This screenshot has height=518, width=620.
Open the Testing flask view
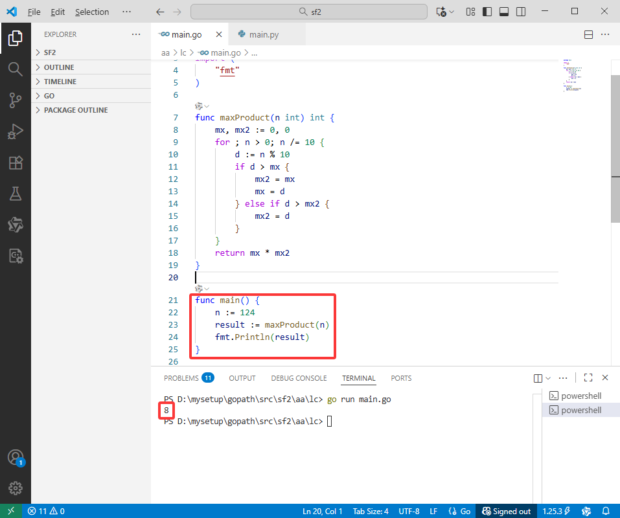click(x=15, y=194)
